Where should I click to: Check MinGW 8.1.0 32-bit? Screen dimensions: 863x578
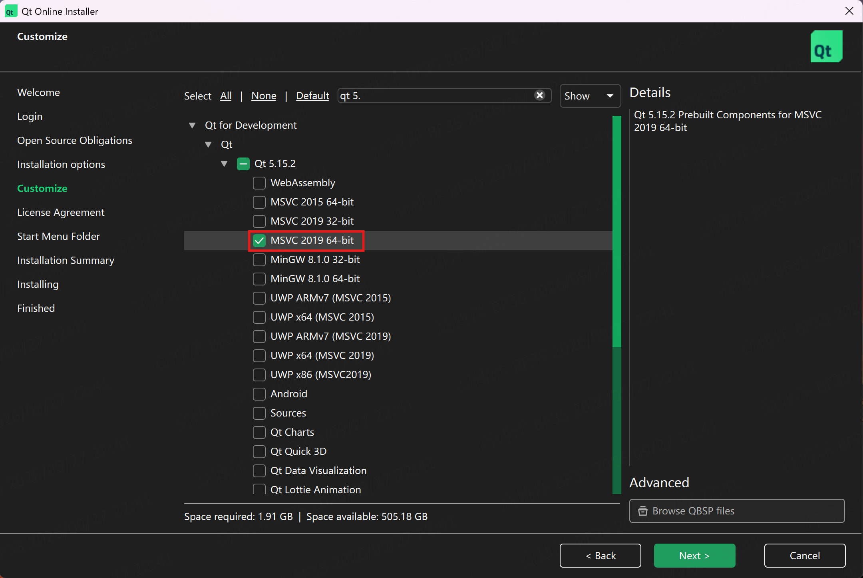pyautogui.click(x=259, y=260)
